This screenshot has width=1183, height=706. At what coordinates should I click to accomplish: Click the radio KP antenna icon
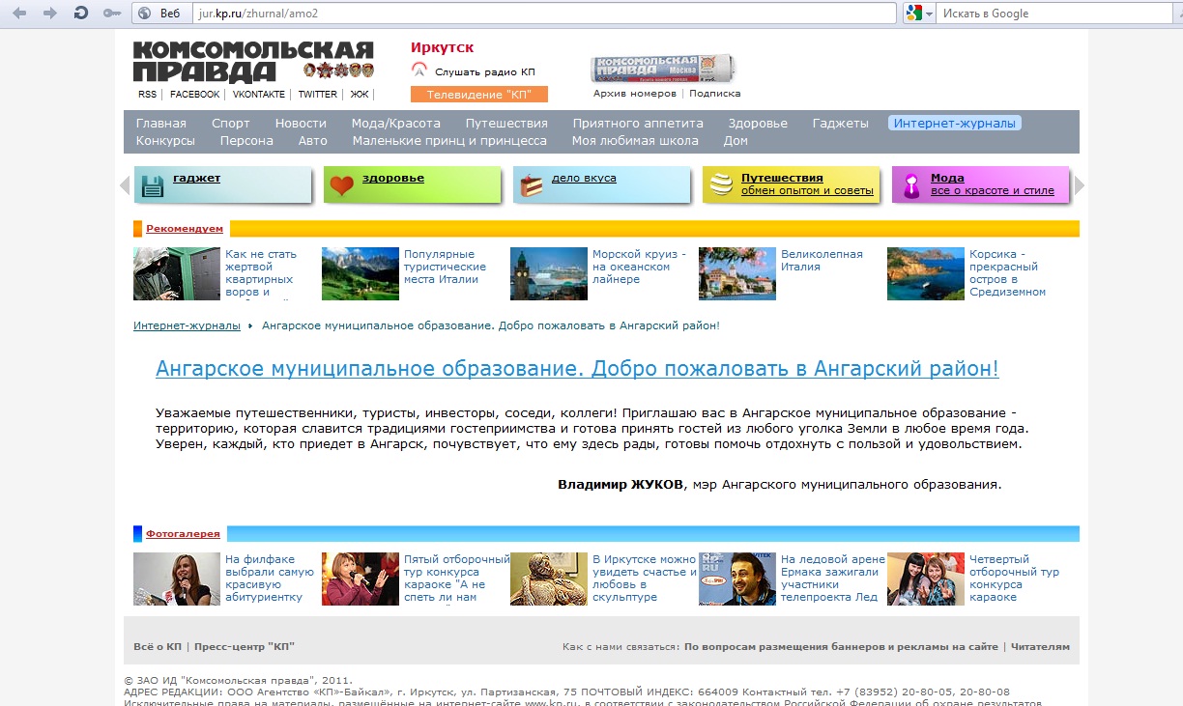[x=419, y=71]
